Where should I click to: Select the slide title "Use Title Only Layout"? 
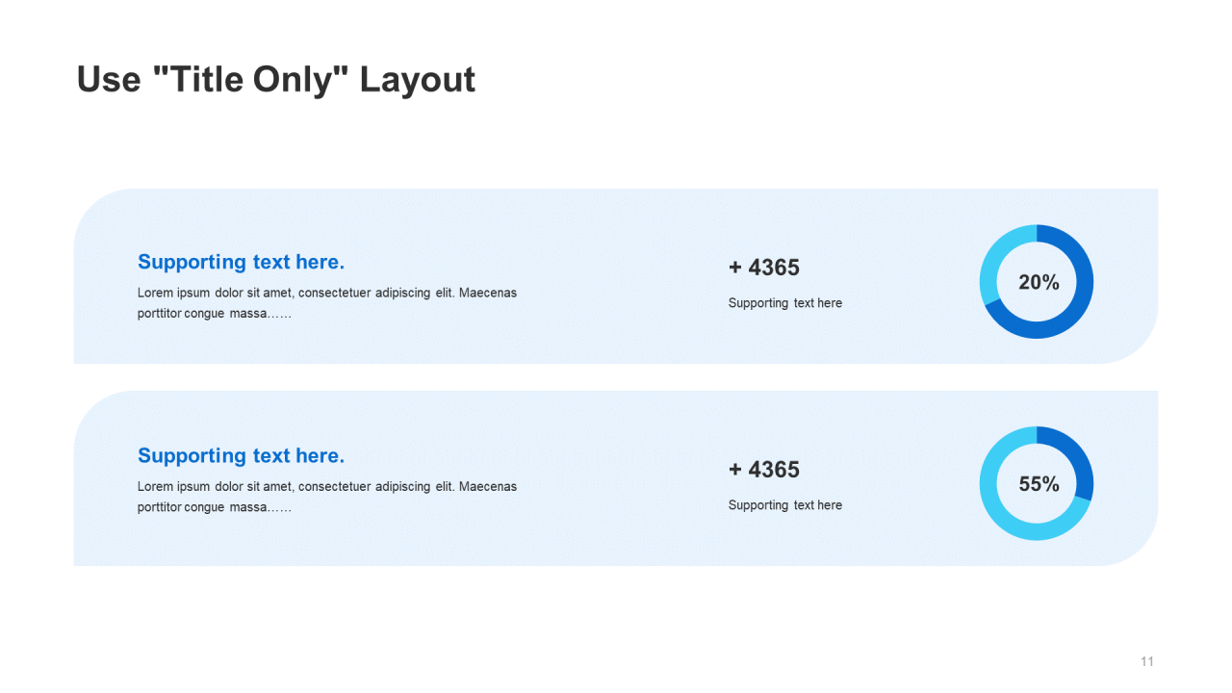276,79
